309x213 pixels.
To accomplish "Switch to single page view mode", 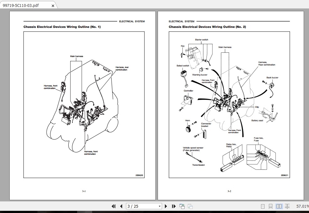I will pyautogui.click(x=263, y=206).
